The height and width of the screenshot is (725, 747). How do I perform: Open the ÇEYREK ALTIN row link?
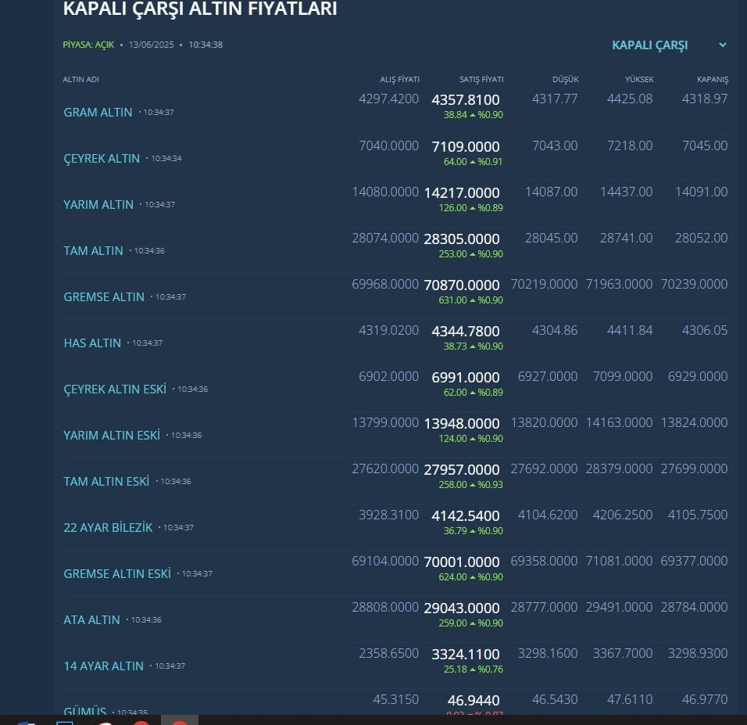click(102, 158)
